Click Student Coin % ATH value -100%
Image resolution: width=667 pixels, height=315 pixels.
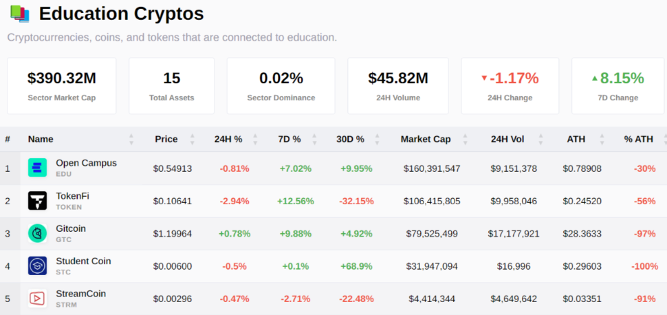(644, 266)
